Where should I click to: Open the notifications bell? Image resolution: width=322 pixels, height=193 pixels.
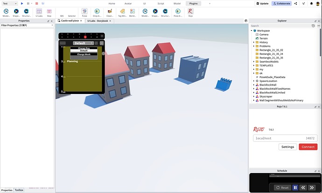(311, 3)
